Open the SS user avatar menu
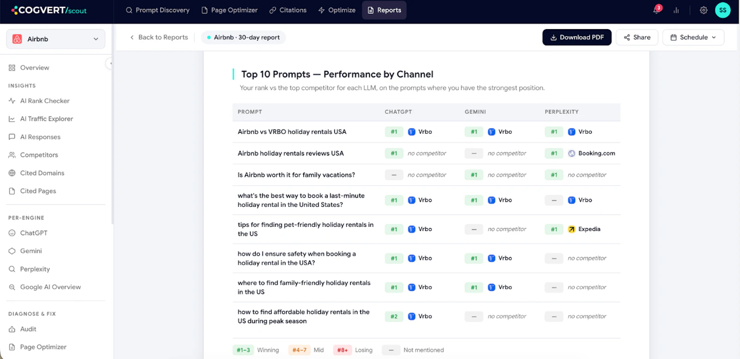 pyautogui.click(x=722, y=10)
